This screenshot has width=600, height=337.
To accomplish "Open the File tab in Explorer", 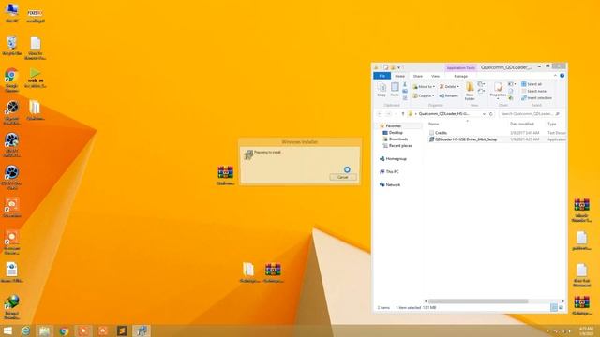I will coord(382,76).
